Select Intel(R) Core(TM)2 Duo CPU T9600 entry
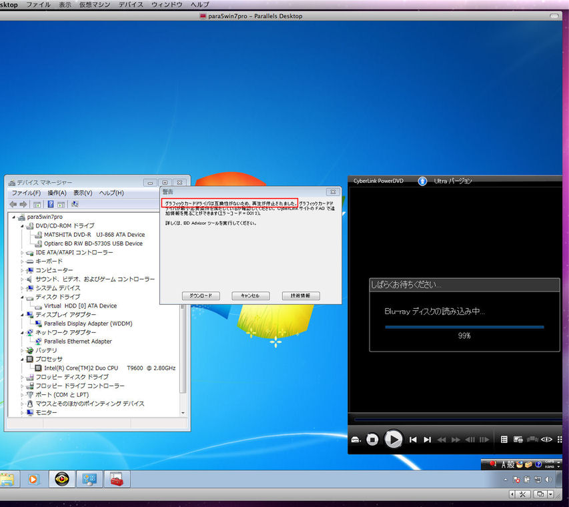This screenshot has width=569, height=507. [109, 368]
